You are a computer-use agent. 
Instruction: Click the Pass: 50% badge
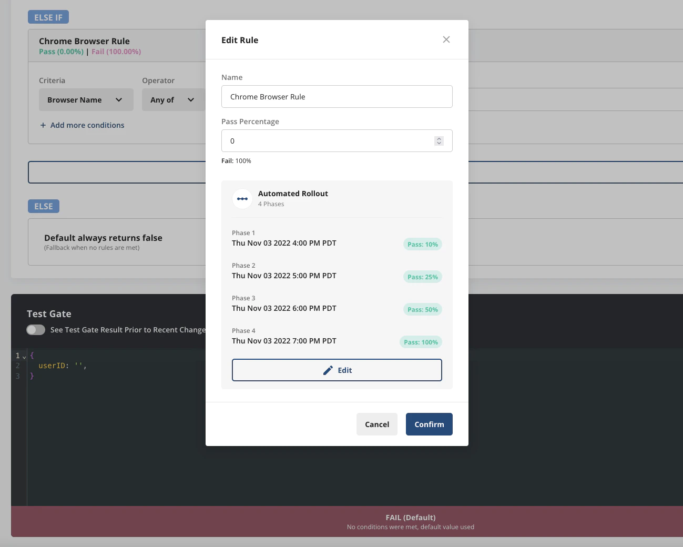point(423,310)
